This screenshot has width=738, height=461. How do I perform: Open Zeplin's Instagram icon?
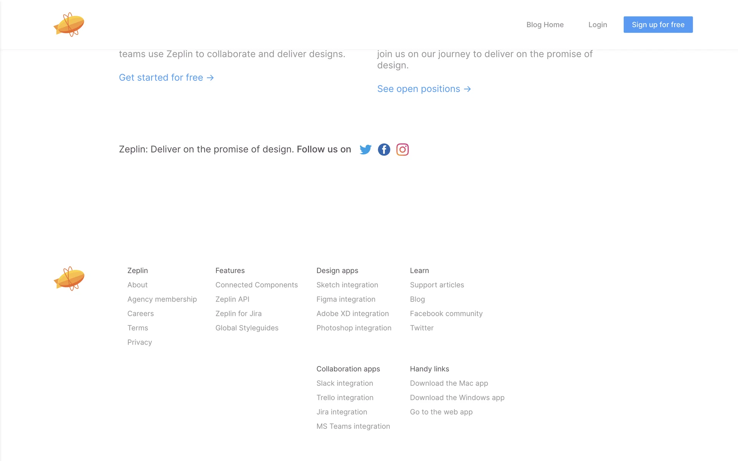[x=402, y=149]
